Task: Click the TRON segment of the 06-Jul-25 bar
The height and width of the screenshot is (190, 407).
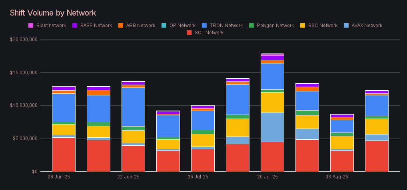Action: point(203,120)
